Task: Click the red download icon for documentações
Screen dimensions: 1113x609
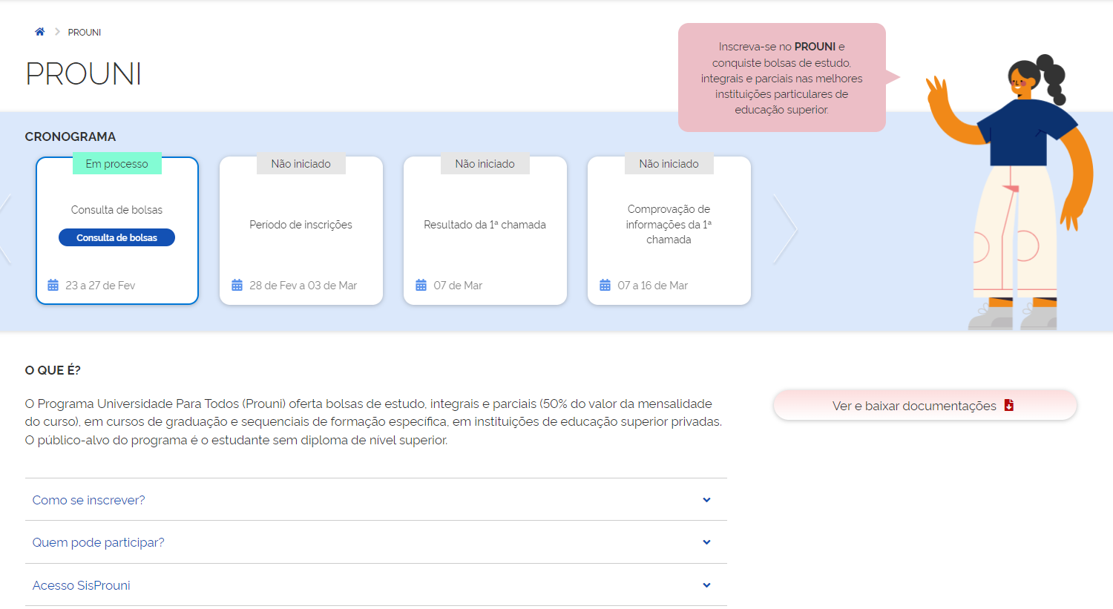Action: click(1009, 405)
